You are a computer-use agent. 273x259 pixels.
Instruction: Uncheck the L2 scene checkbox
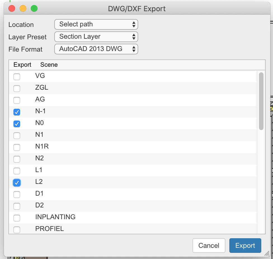(x=17, y=183)
